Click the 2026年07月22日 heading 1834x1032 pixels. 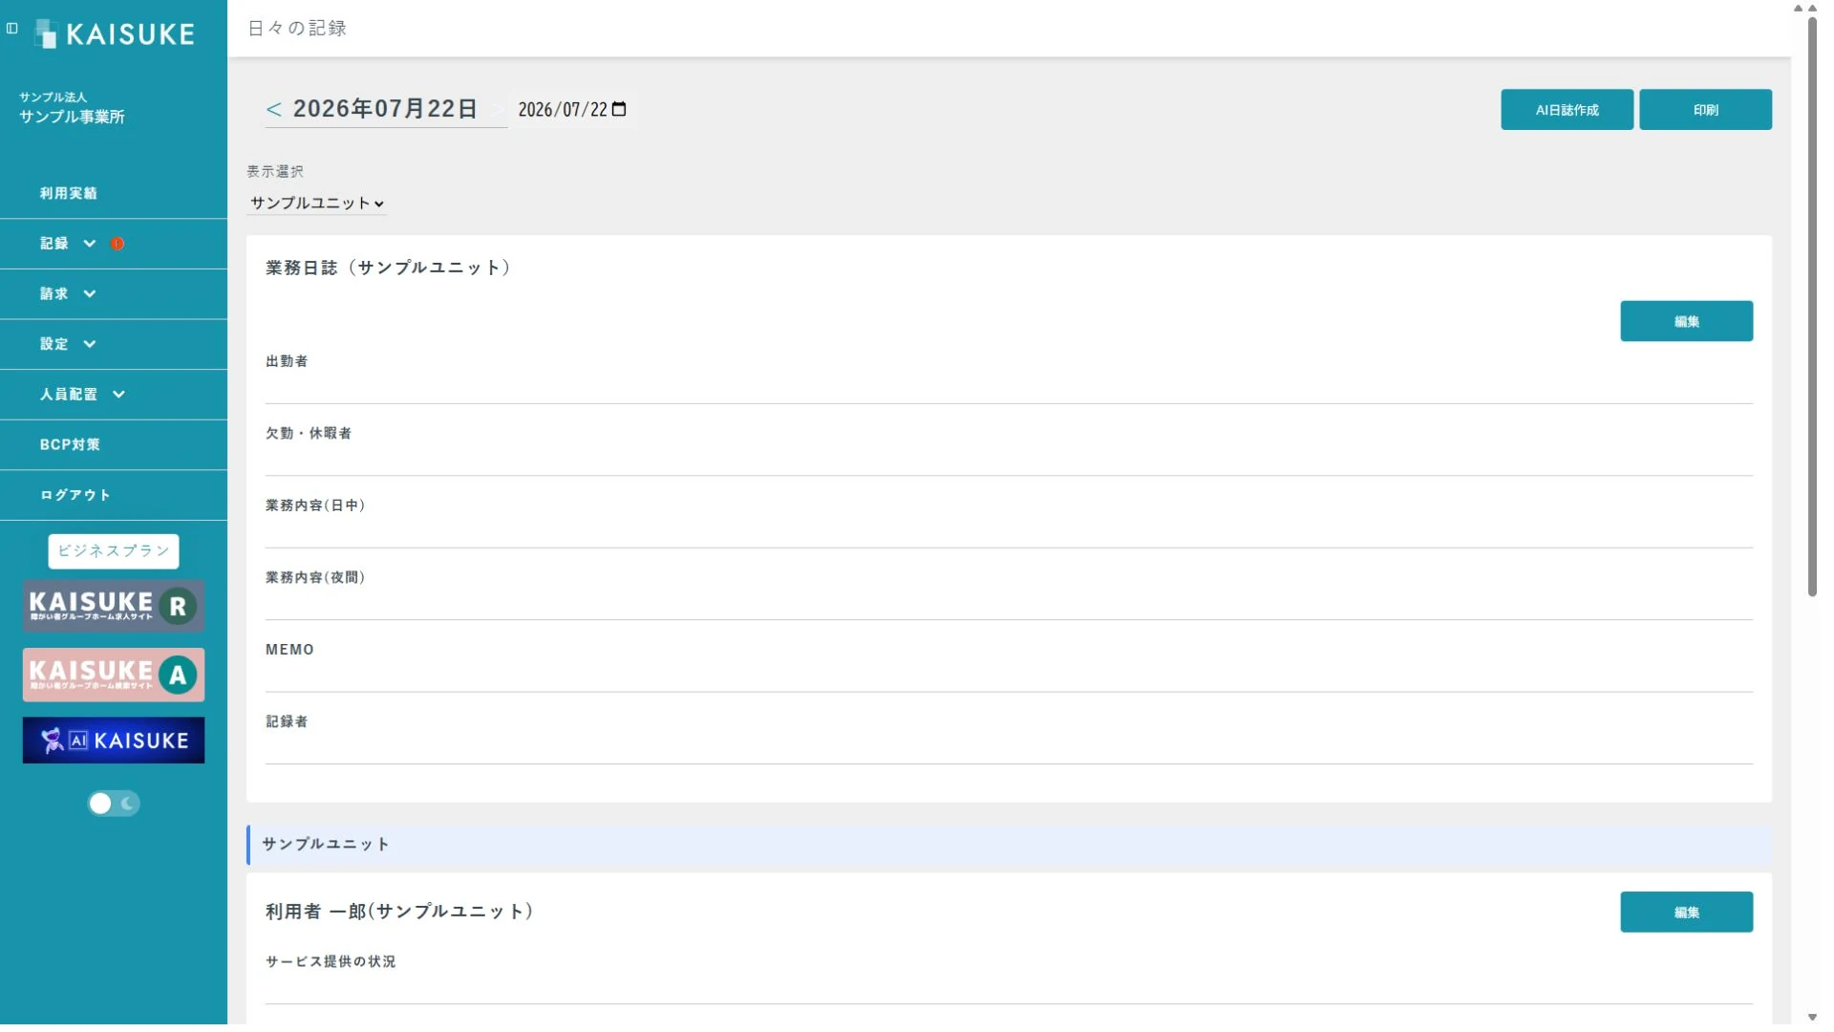click(x=385, y=109)
